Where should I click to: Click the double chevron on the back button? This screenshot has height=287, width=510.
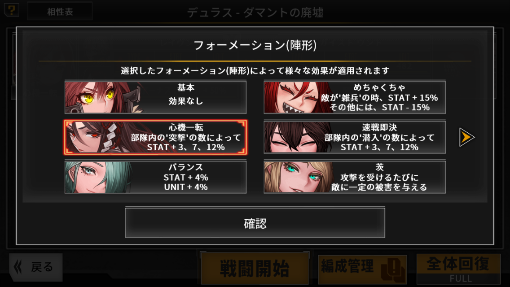18,267
